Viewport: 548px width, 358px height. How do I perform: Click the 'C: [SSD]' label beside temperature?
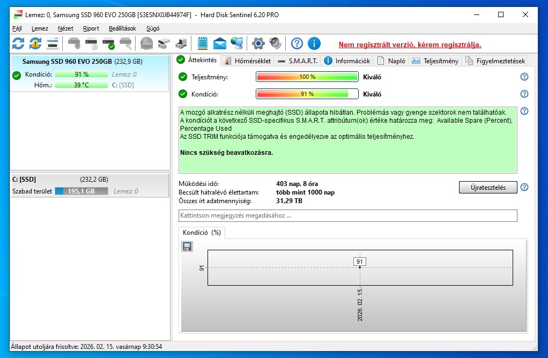pyautogui.click(x=123, y=85)
